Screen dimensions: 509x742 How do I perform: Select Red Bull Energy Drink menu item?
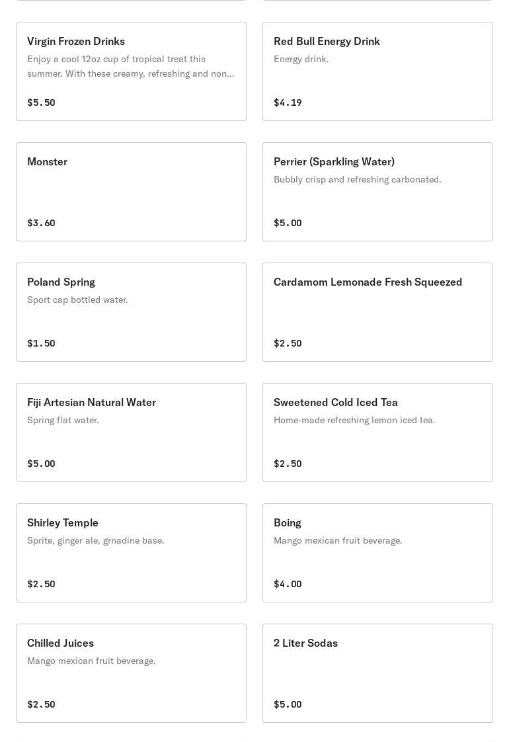pos(377,71)
